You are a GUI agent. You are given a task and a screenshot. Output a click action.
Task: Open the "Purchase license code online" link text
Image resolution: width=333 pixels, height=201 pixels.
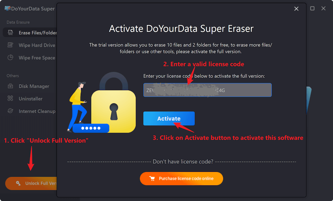pos(186,179)
